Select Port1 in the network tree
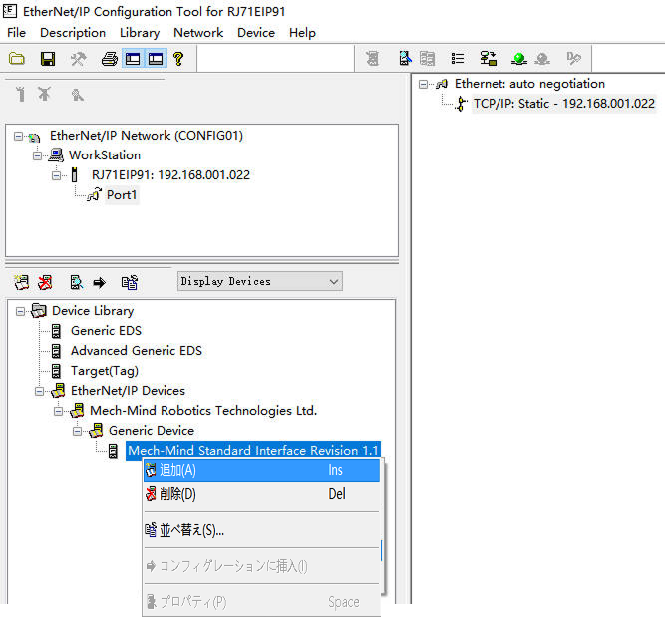The width and height of the screenshot is (665, 617). (x=122, y=195)
